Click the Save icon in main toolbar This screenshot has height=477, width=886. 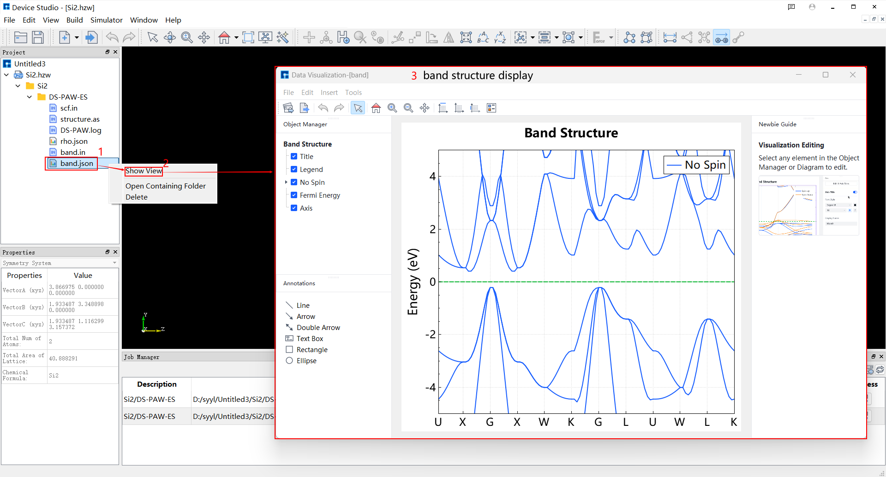(x=38, y=37)
